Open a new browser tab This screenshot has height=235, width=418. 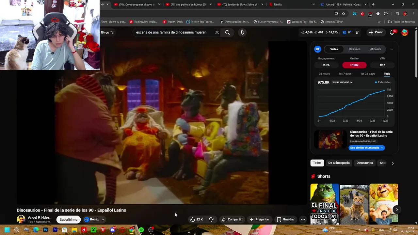pyautogui.click(x=373, y=5)
